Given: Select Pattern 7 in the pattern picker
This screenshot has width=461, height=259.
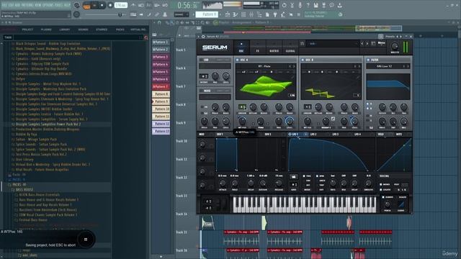Looking at the screenshot, I should [x=161, y=87].
